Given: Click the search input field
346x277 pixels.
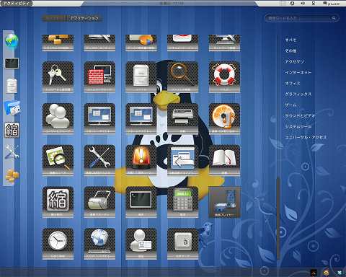Looking at the screenshot, I should coord(301,18).
